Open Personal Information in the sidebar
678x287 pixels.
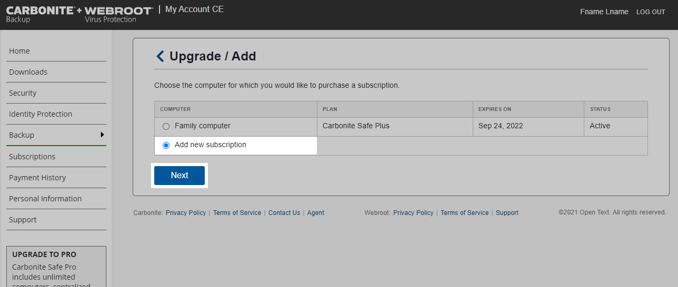point(45,199)
